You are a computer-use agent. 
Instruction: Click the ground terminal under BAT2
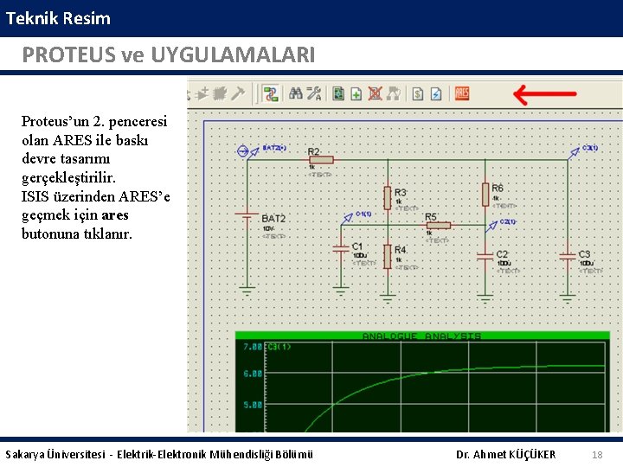(x=247, y=291)
